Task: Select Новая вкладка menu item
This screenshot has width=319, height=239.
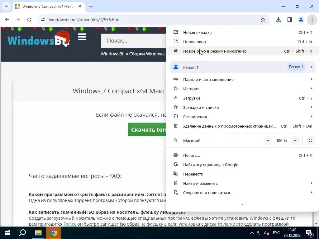Action: [242, 32]
